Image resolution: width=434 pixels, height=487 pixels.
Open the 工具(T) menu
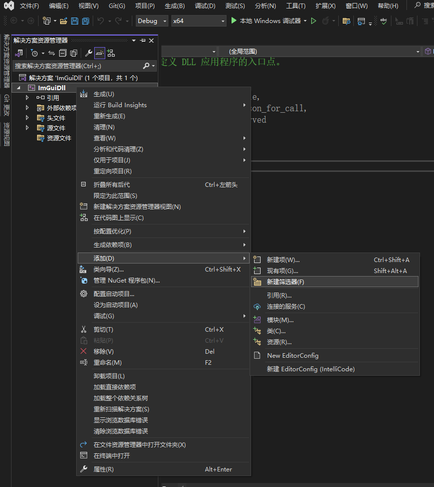[296, 6]
